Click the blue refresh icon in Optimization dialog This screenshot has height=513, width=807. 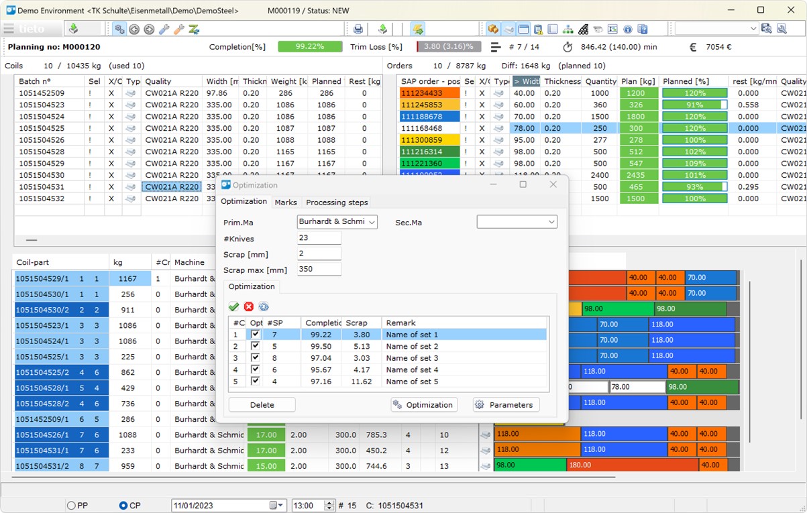264,306
